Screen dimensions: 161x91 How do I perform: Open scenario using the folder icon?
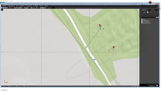4,8
